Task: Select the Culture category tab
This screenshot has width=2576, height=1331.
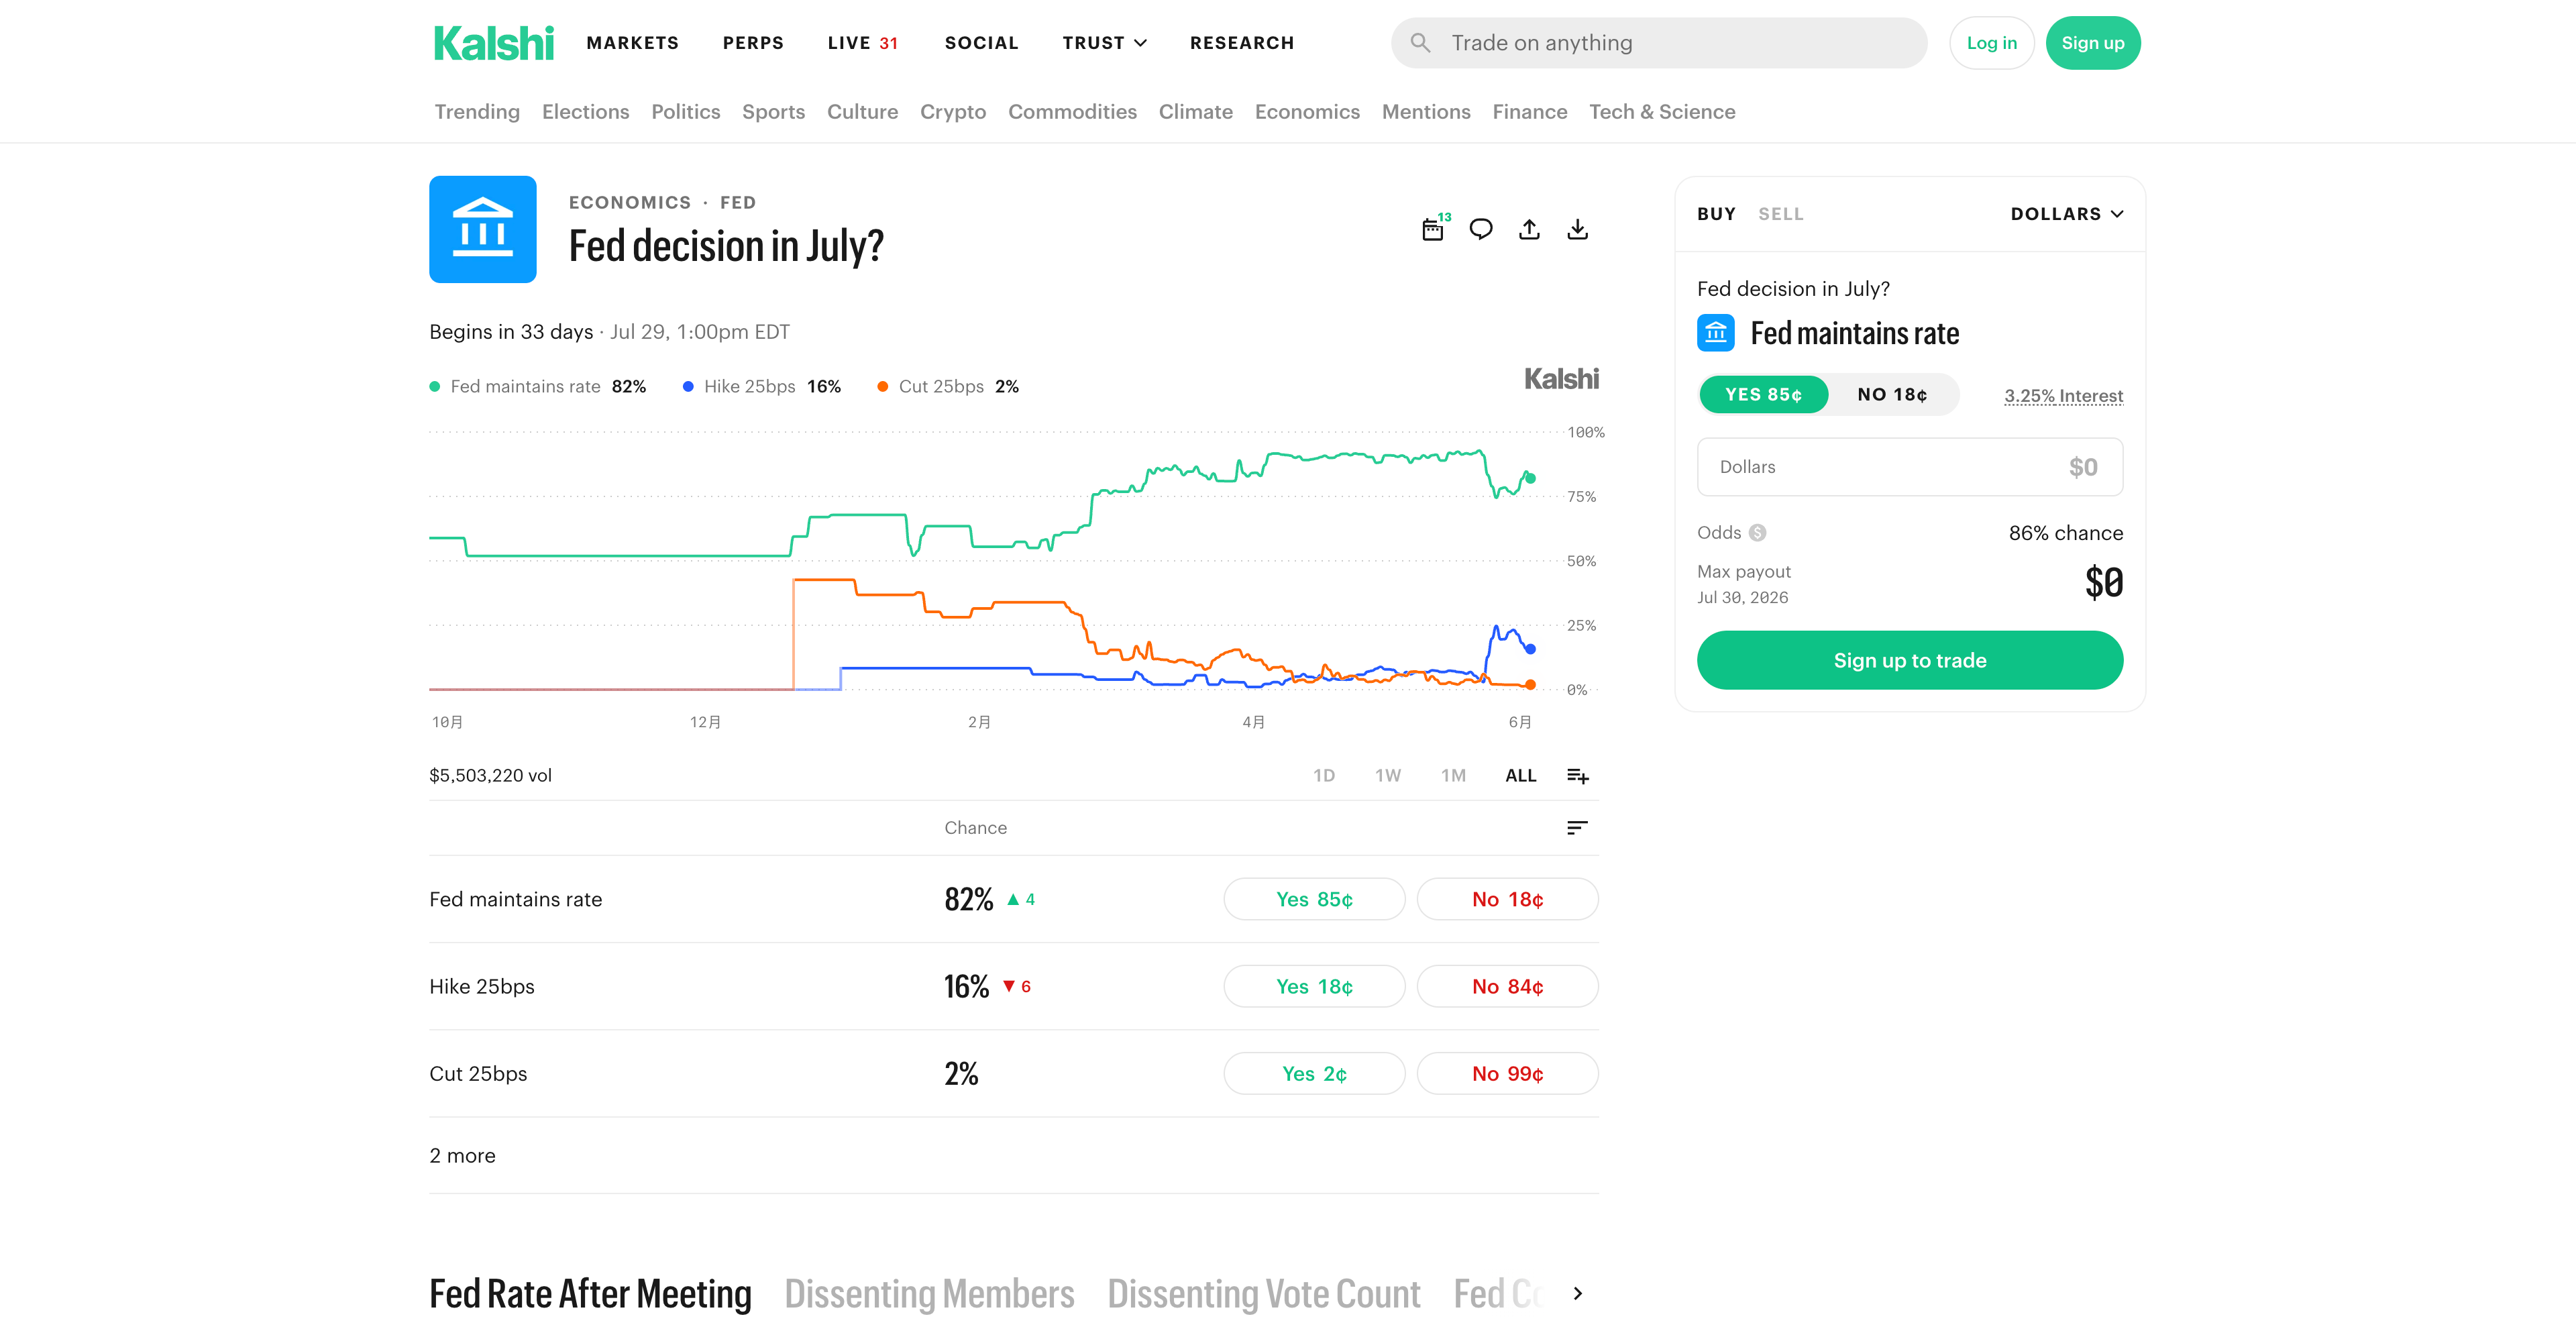Action: [862, 112]
